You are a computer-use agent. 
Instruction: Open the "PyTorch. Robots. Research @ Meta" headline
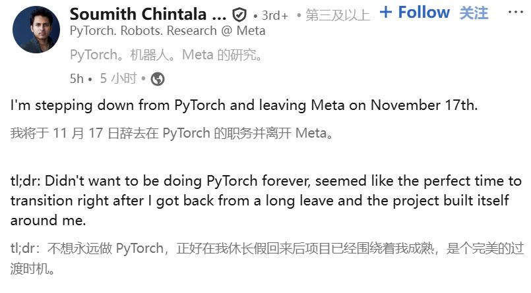point(168,30)
